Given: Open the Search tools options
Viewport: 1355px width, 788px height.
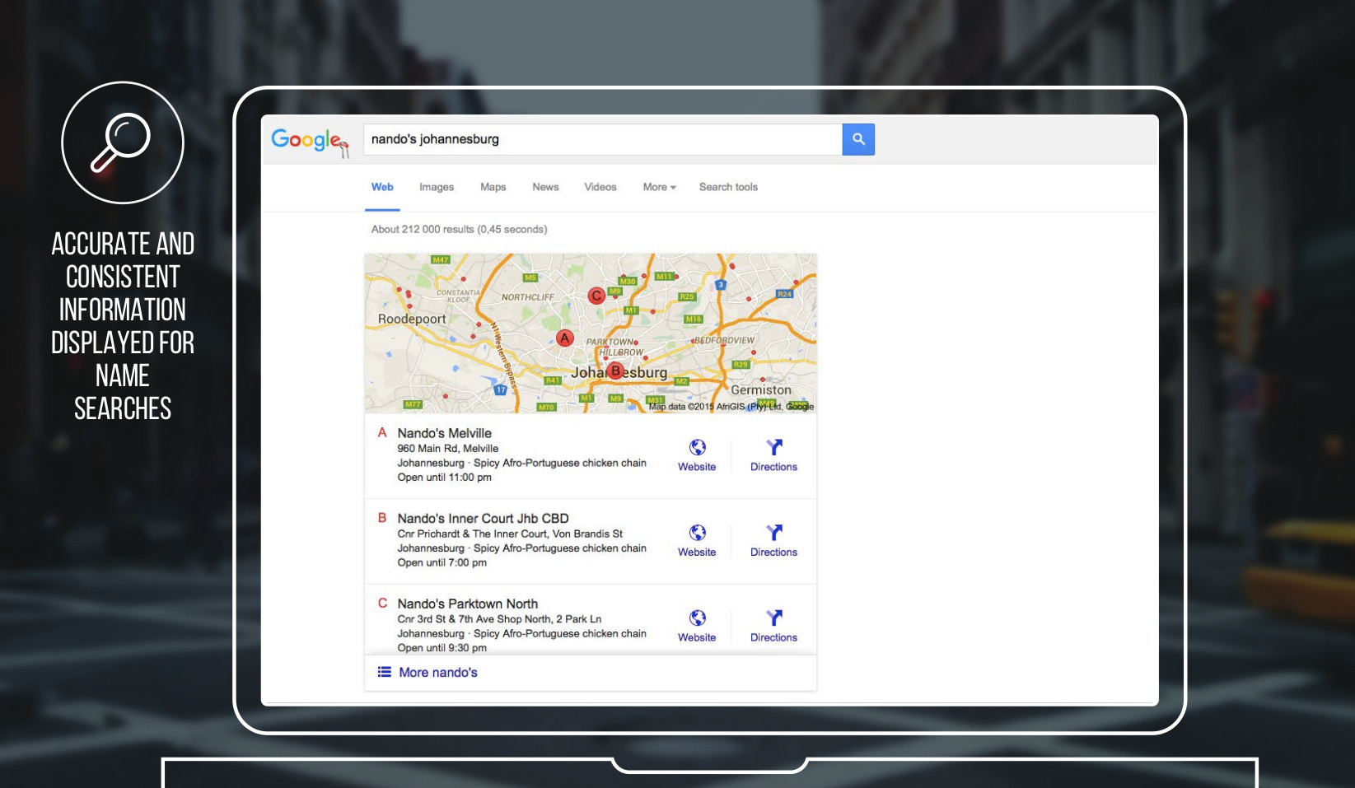Looking at the screenshot, I should tap(728, 187).
